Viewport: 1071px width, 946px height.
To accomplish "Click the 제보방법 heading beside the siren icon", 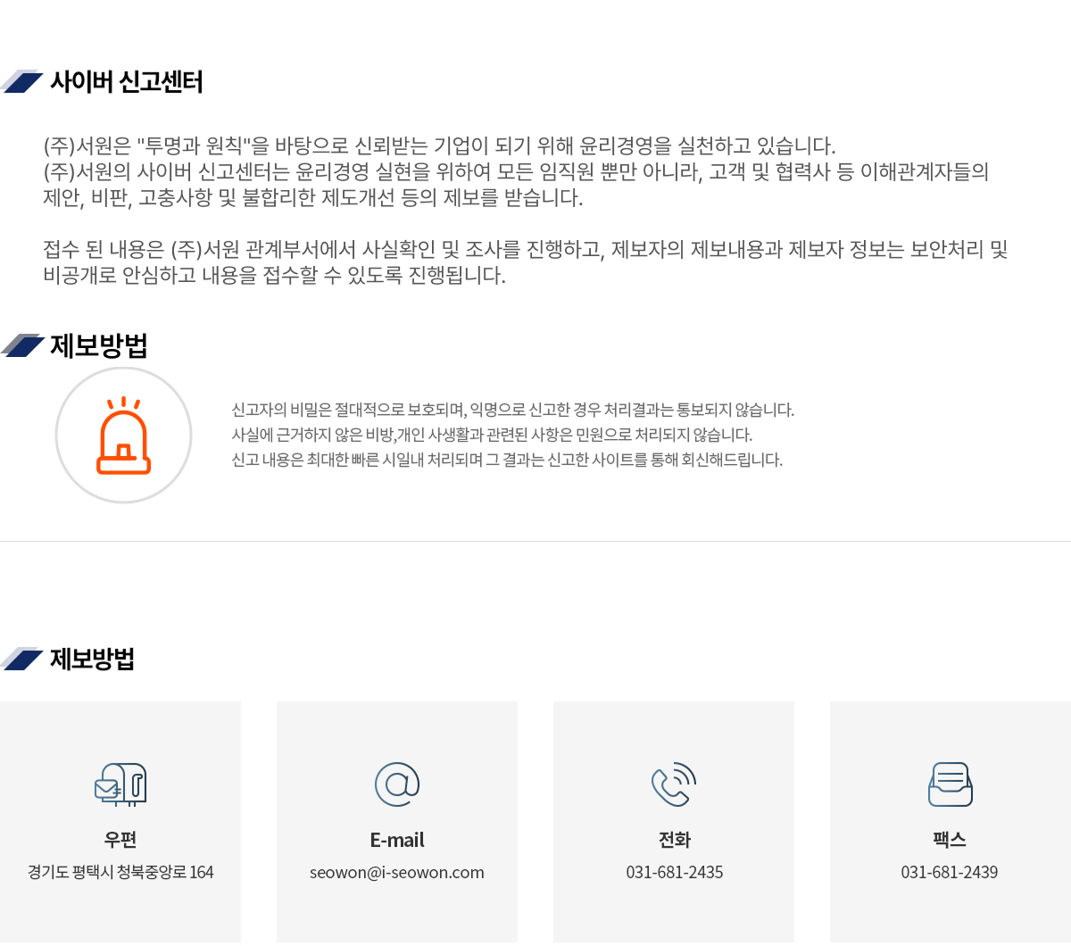I will 99,345.
